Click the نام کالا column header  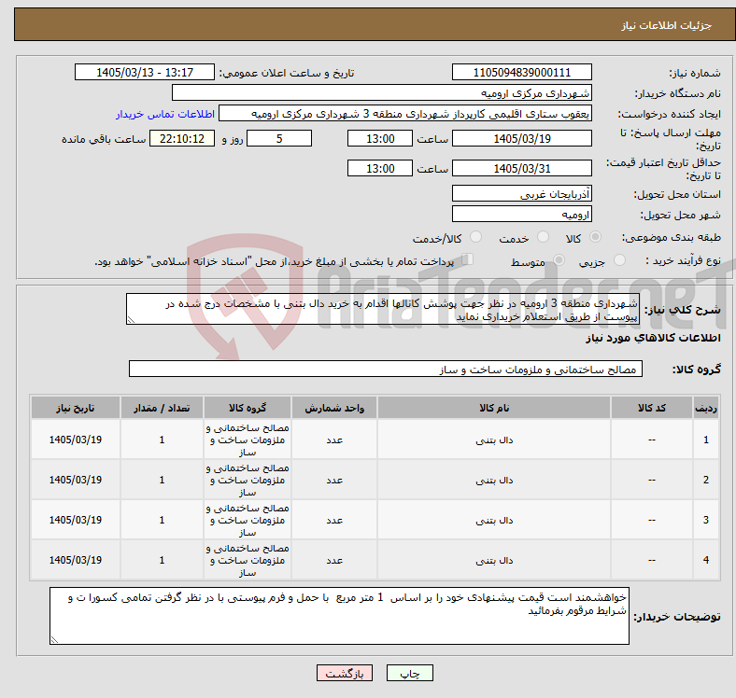tap(494, 408)
